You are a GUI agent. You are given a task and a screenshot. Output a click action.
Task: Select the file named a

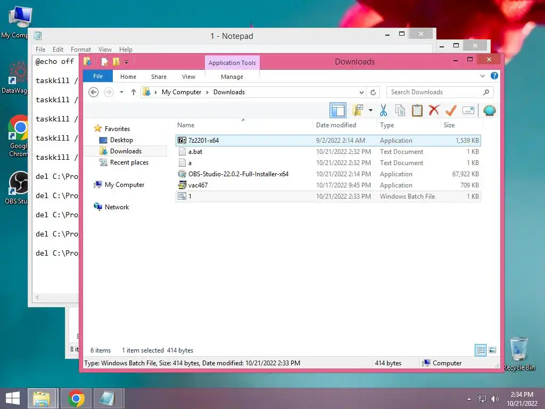pyautogui.click(x=328, y=163)
